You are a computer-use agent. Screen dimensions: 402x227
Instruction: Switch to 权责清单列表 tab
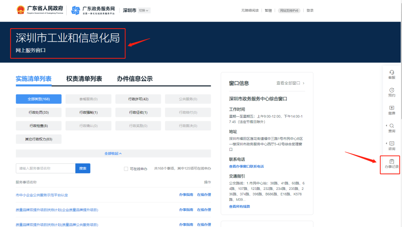[84, 78]
